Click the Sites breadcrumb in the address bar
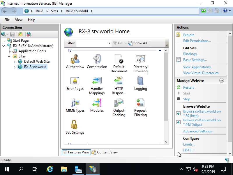The image size is (233, 175). click(54, 10)
